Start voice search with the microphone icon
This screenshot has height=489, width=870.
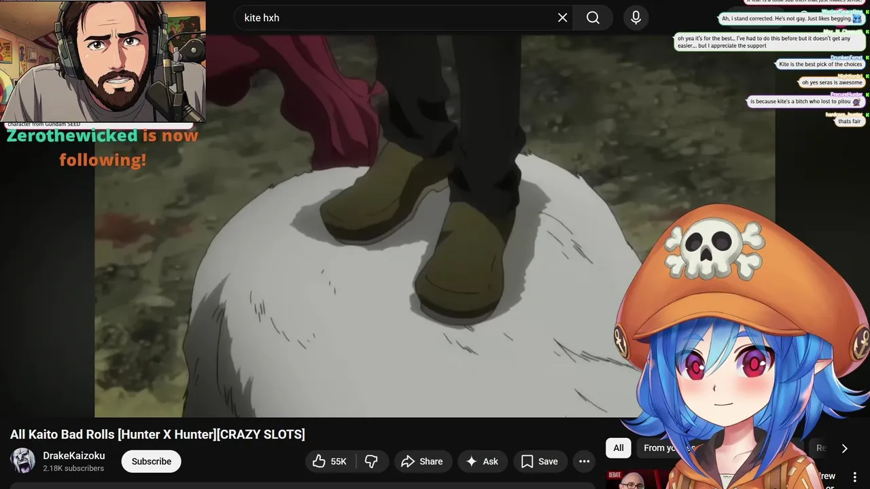[x=636, y=18]
